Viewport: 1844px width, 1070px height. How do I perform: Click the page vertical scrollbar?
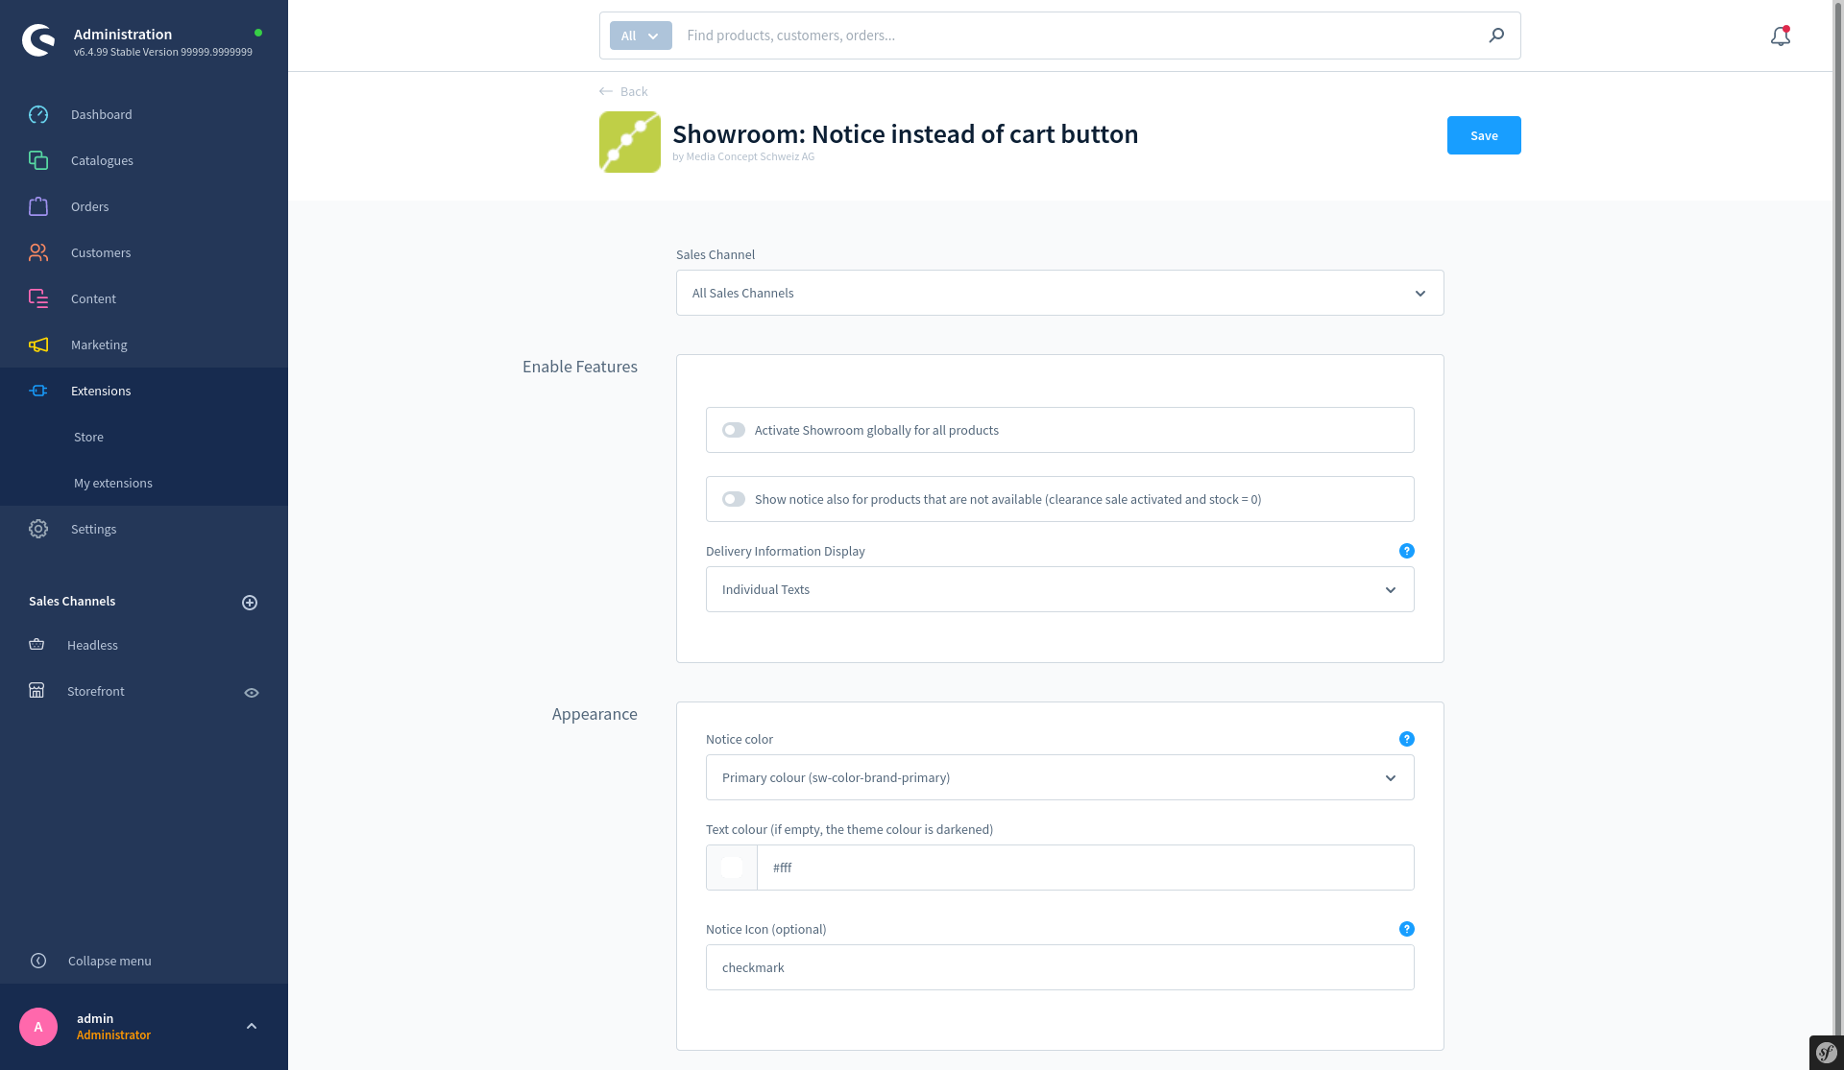click(1838, 518)
